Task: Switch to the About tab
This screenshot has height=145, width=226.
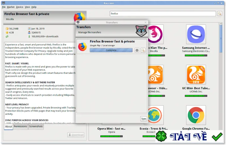Action: click(8, 127)
